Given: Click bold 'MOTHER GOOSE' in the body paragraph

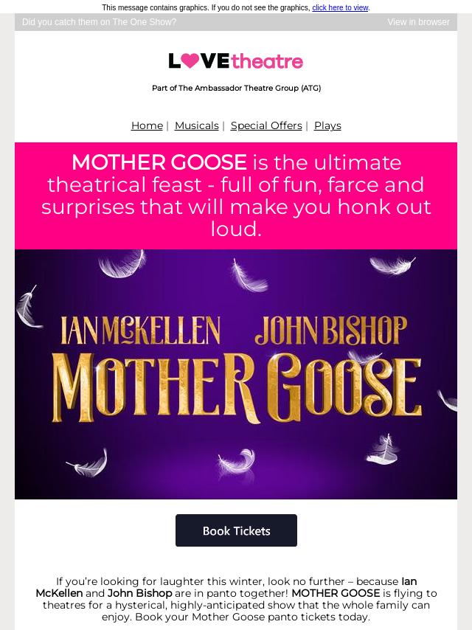Looking at the screenshot, I should pos(336,593).
